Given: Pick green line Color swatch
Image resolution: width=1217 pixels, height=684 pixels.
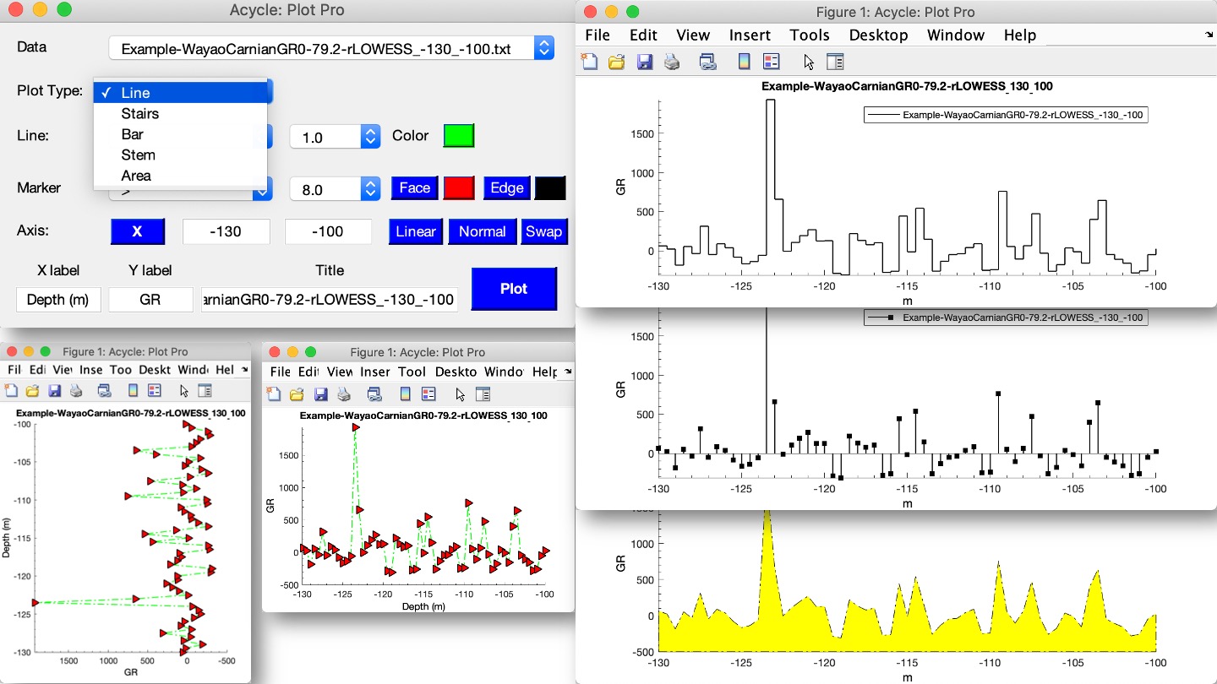Looking at the screenshot, I should click(459, 136).
